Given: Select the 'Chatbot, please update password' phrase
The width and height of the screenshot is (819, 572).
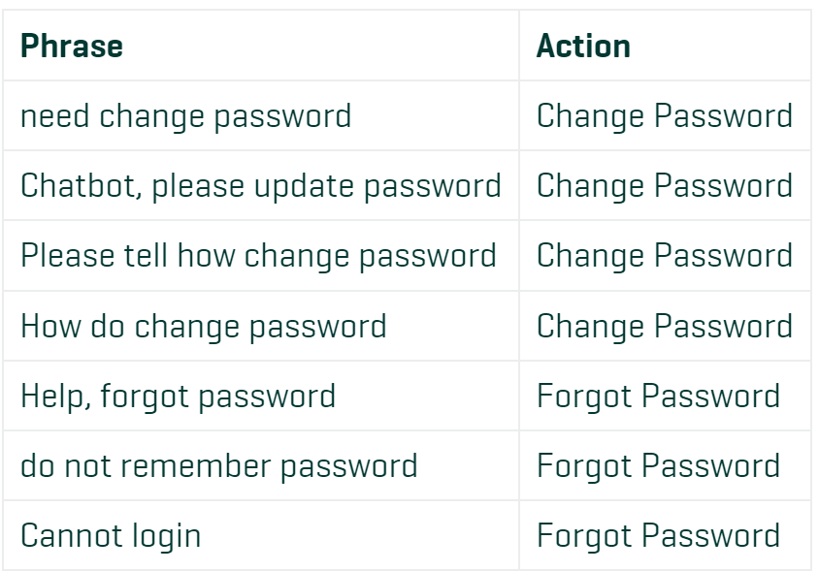Looking at the screenshot, I should click(x=261, y=186).
